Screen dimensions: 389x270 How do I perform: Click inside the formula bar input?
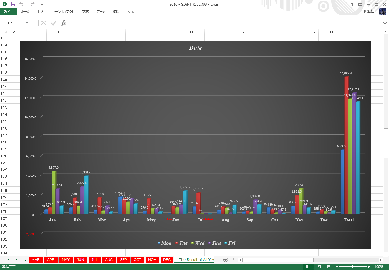pyautogui.click(x=226, y=23)
